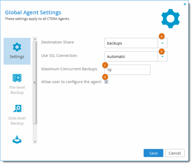Open the File-level Backup safe icon
193x165 pixels.
(x=17, y=78)
